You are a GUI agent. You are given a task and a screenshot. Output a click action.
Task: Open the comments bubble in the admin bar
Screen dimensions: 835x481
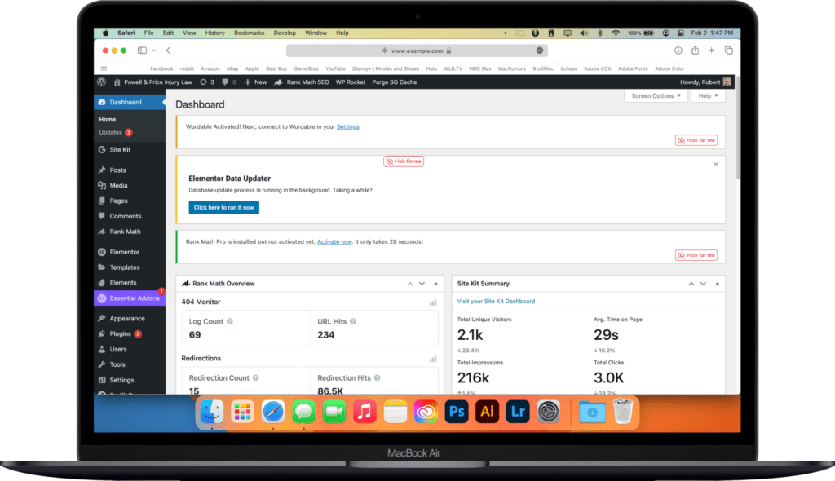tap(229, 82)
